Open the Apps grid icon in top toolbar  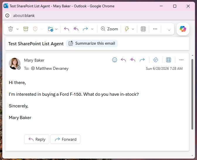143,29
